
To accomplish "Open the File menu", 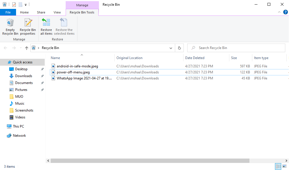I will point(8,12).
